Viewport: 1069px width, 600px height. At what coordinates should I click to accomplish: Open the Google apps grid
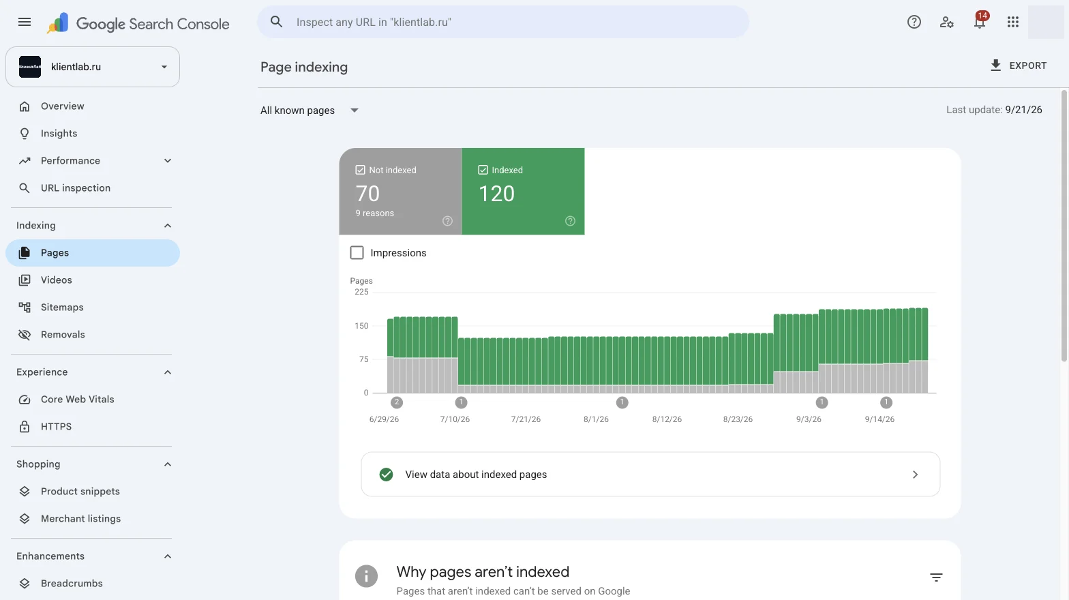click(x=1013, y=22)
